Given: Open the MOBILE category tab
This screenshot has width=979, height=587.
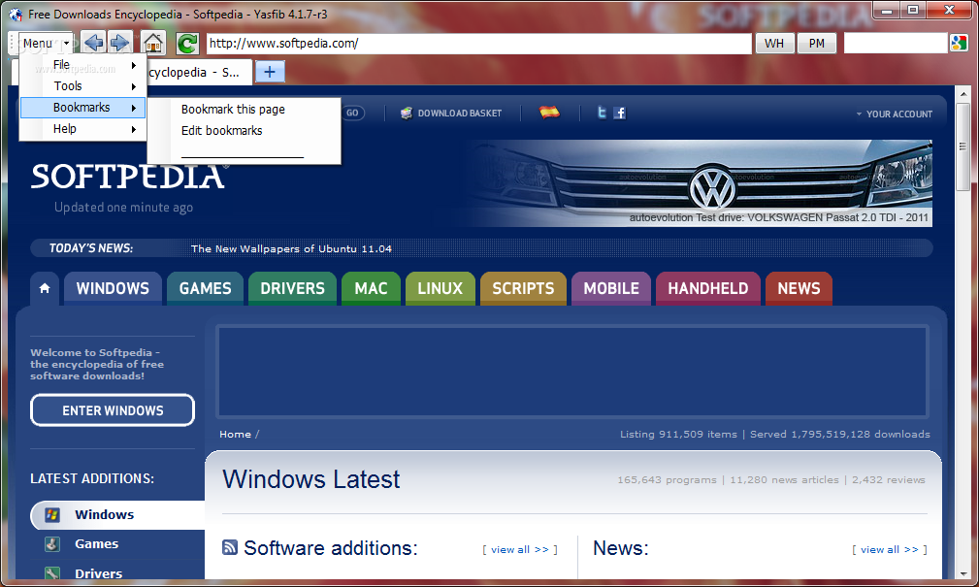Looking at the screenshot, I should [x=611, y=288].
